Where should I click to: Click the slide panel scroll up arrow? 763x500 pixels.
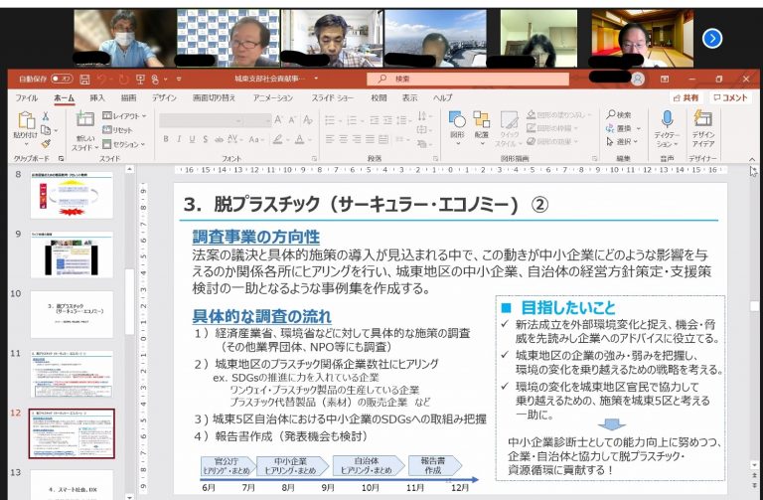(x=129, y=169)
